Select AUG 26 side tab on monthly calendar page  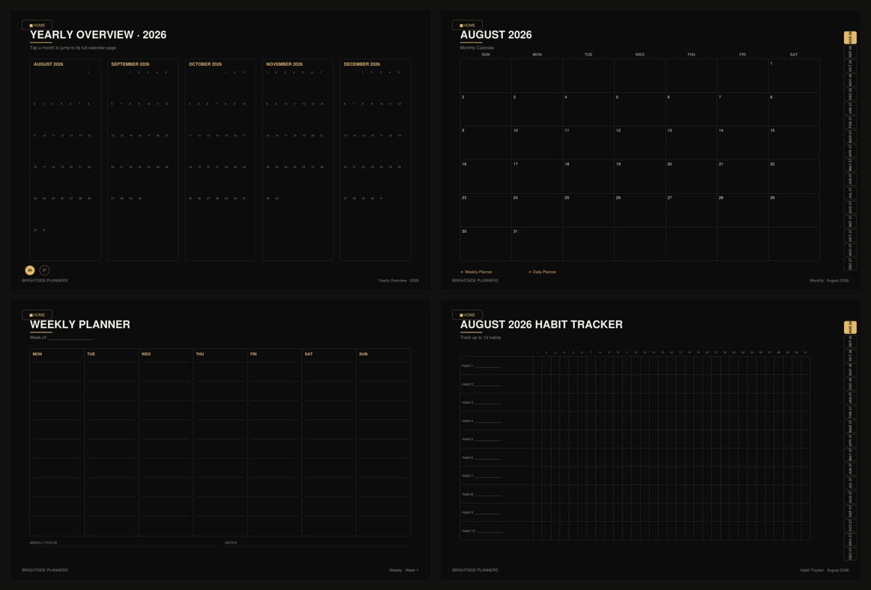pos(850,37)
